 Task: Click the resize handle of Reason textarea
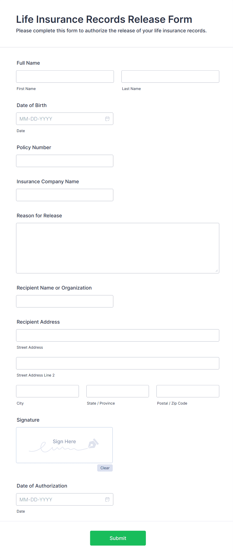coord(216,270)
